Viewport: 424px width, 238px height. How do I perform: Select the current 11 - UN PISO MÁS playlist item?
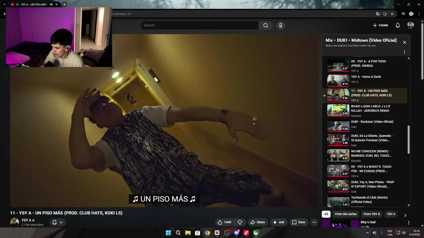(364, 95)
